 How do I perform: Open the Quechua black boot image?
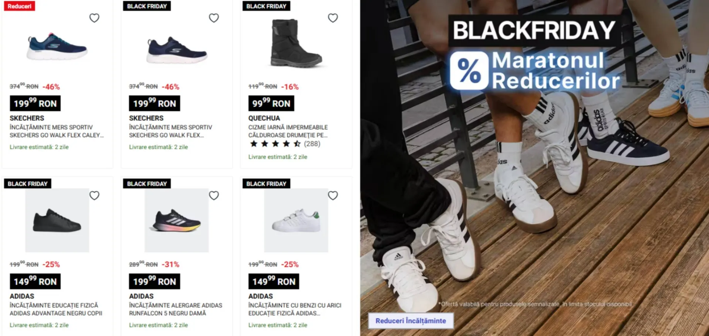click(297, 43)
